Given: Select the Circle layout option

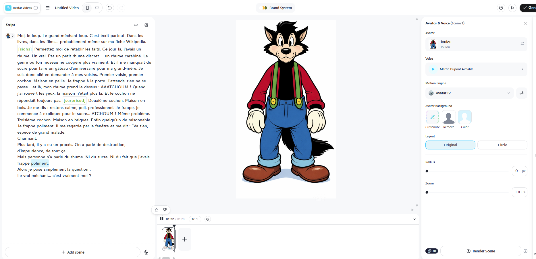Looking at the screenshot, I should tap(502, 145).
